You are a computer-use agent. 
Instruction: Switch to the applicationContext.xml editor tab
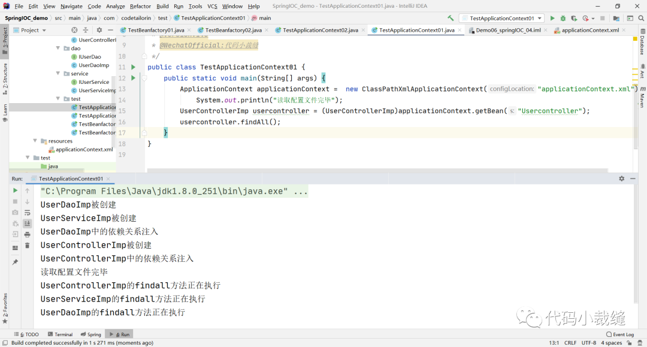[590, 30]
